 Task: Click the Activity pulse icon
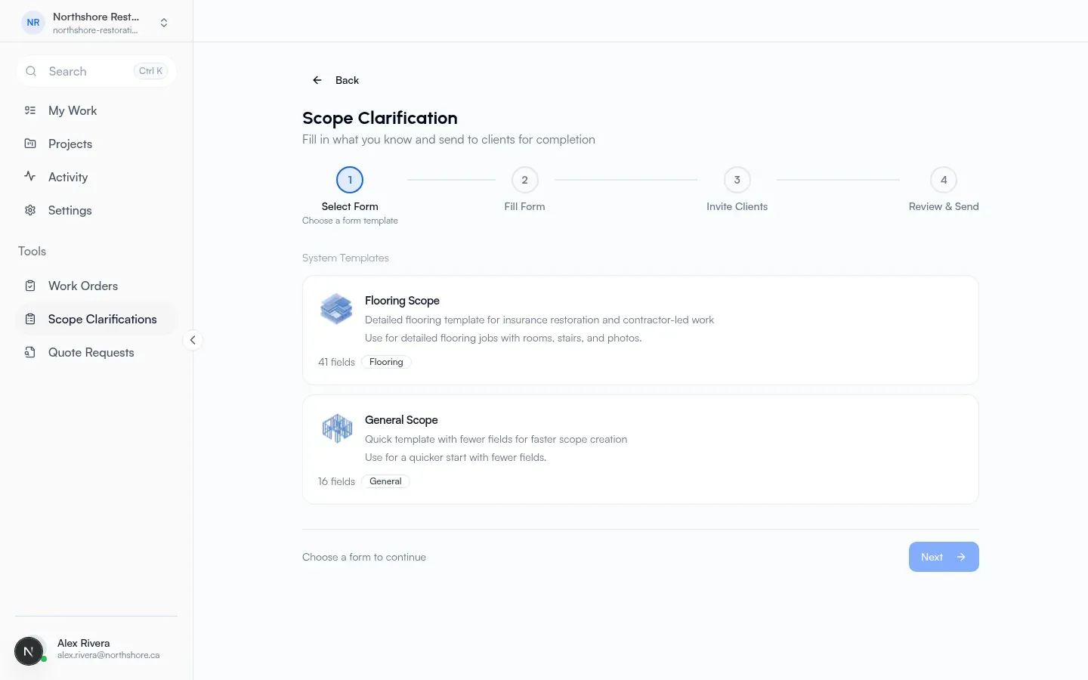pyautogui.click(x=30, y=177)
